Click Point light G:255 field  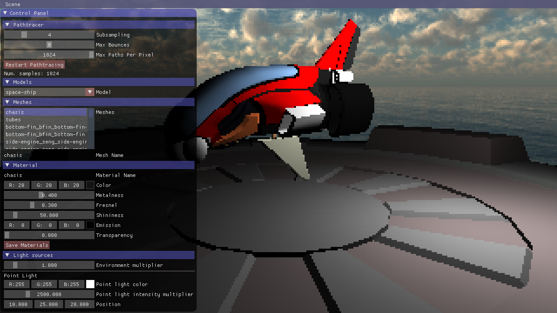point(44,284)
